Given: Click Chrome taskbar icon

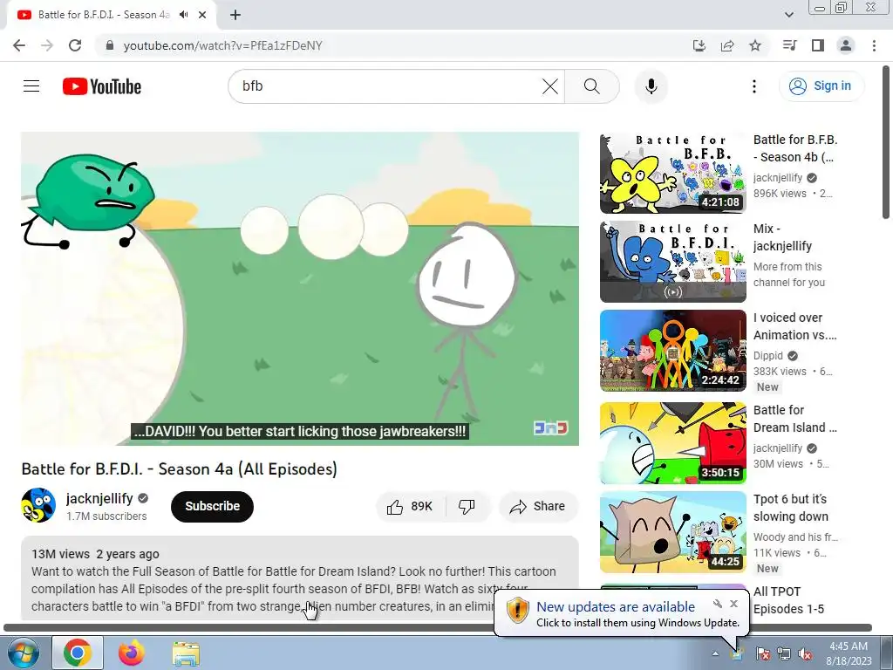Looking at the screenshot, I should [x=78, y=653].
